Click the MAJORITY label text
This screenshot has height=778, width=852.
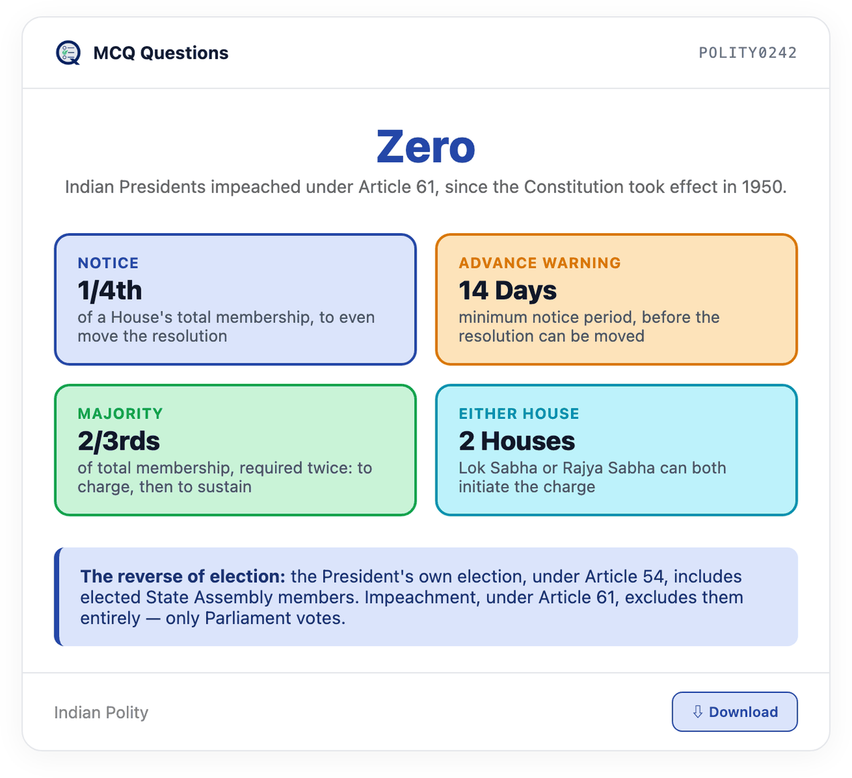[x=120, y=413]
